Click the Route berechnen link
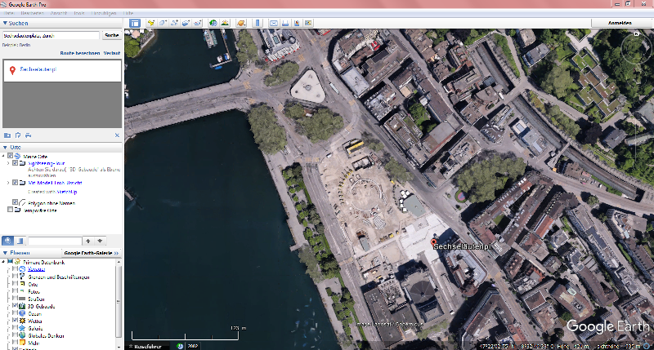Viewport: 654px width, 350px height. (x=78, y=52)
